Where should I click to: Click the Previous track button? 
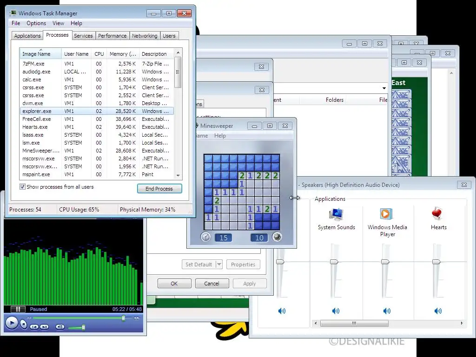tap(34, 327)
